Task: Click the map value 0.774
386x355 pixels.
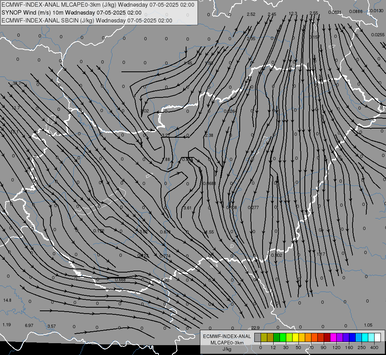Action: click(x=165, y=256)
